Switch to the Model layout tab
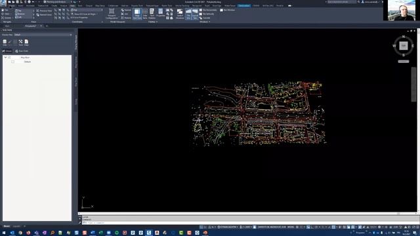This screenshot has width=420, height=236. pos(7,226)
